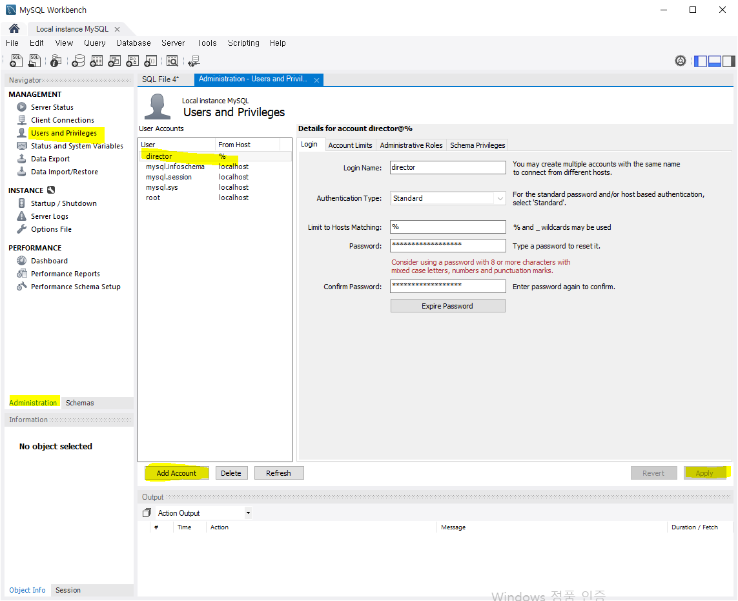Click the open SQL script file icon
The height and width of the screenshot is (601, 738).
(34, 61)
